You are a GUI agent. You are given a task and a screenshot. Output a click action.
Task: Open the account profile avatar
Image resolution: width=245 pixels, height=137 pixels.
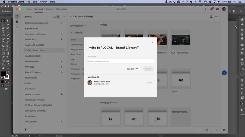point(224,9)
